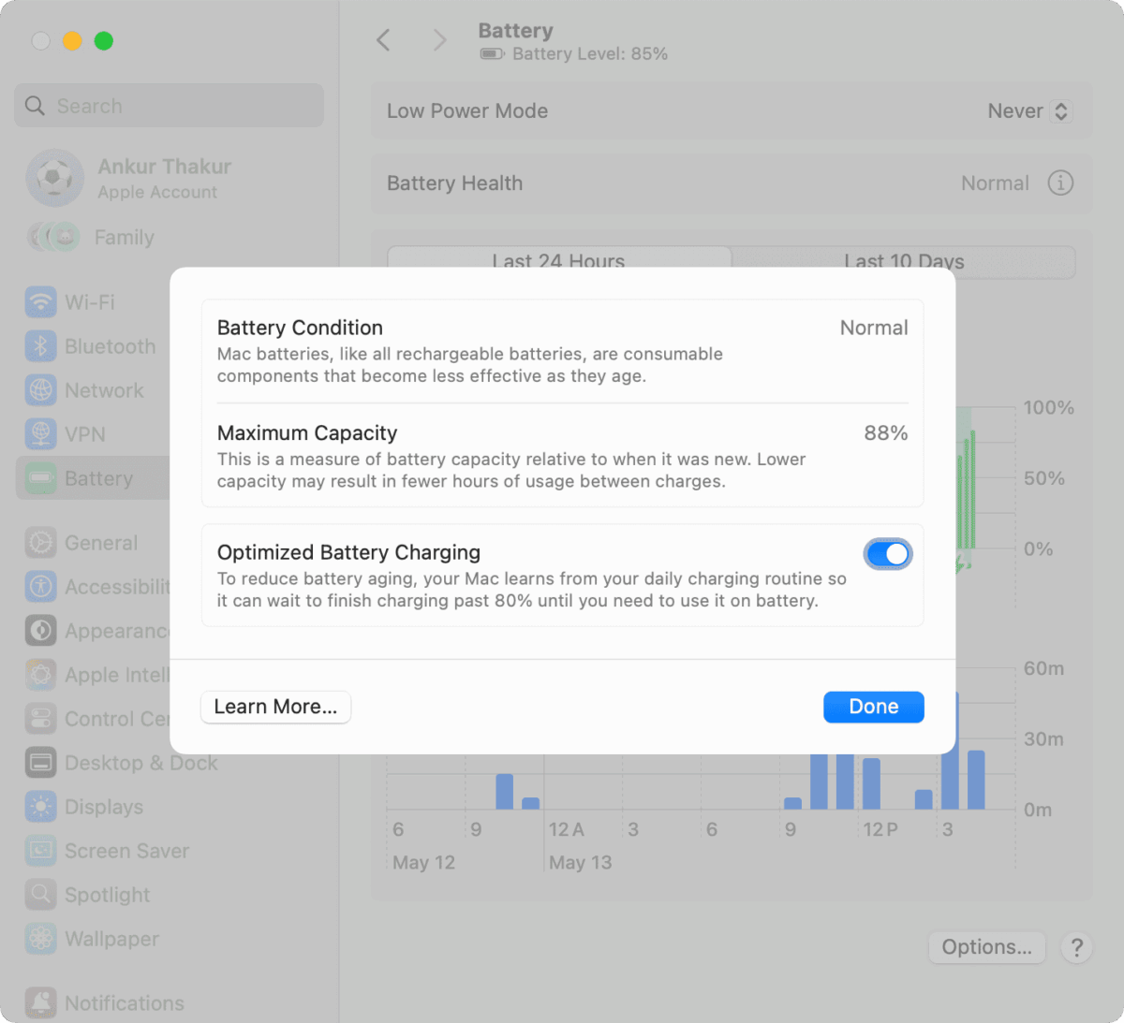Select the Apple Intelligence icon
This screenshot has height=1023, width=1124.
click(41, 675)
